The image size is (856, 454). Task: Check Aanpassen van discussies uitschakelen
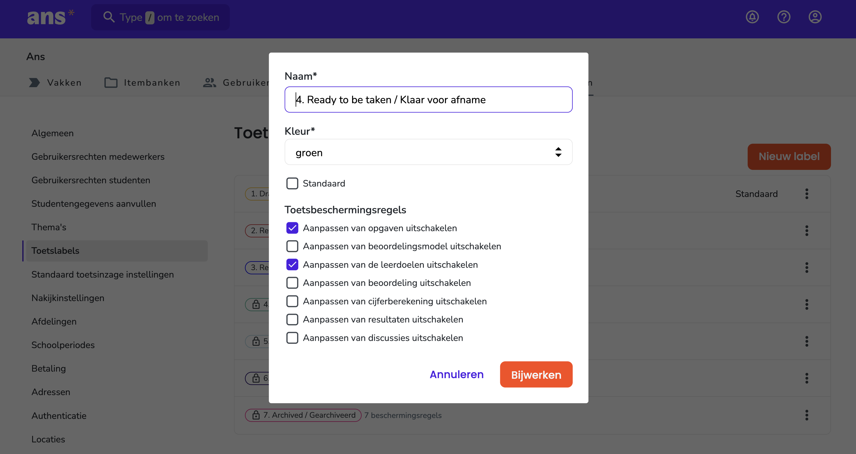pyautogui.click(x=292, y=338)
